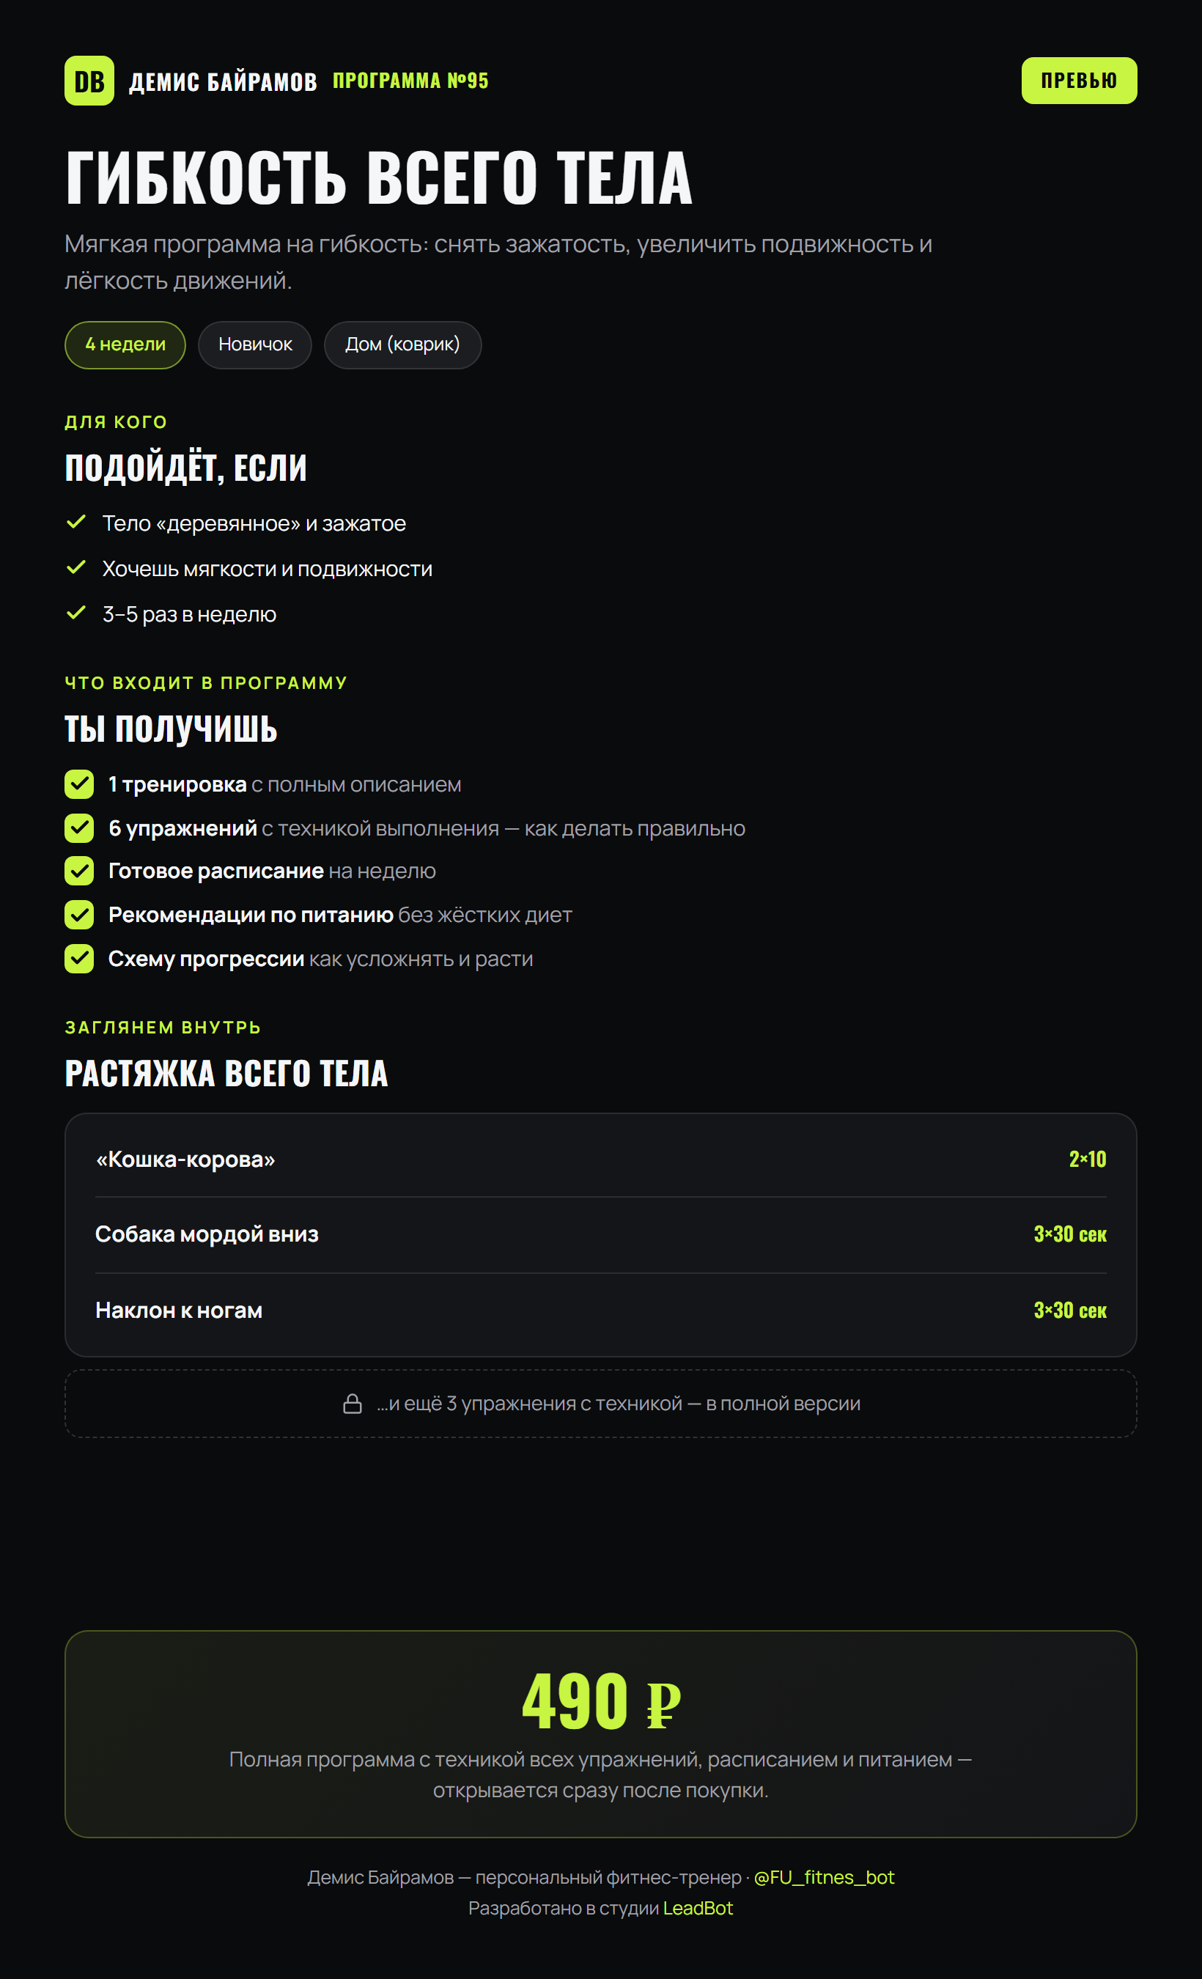Screen dimensions: 1202x1979
Task: Expand the «Кошка-корова» exercise row
Action: click(600, 1159)
